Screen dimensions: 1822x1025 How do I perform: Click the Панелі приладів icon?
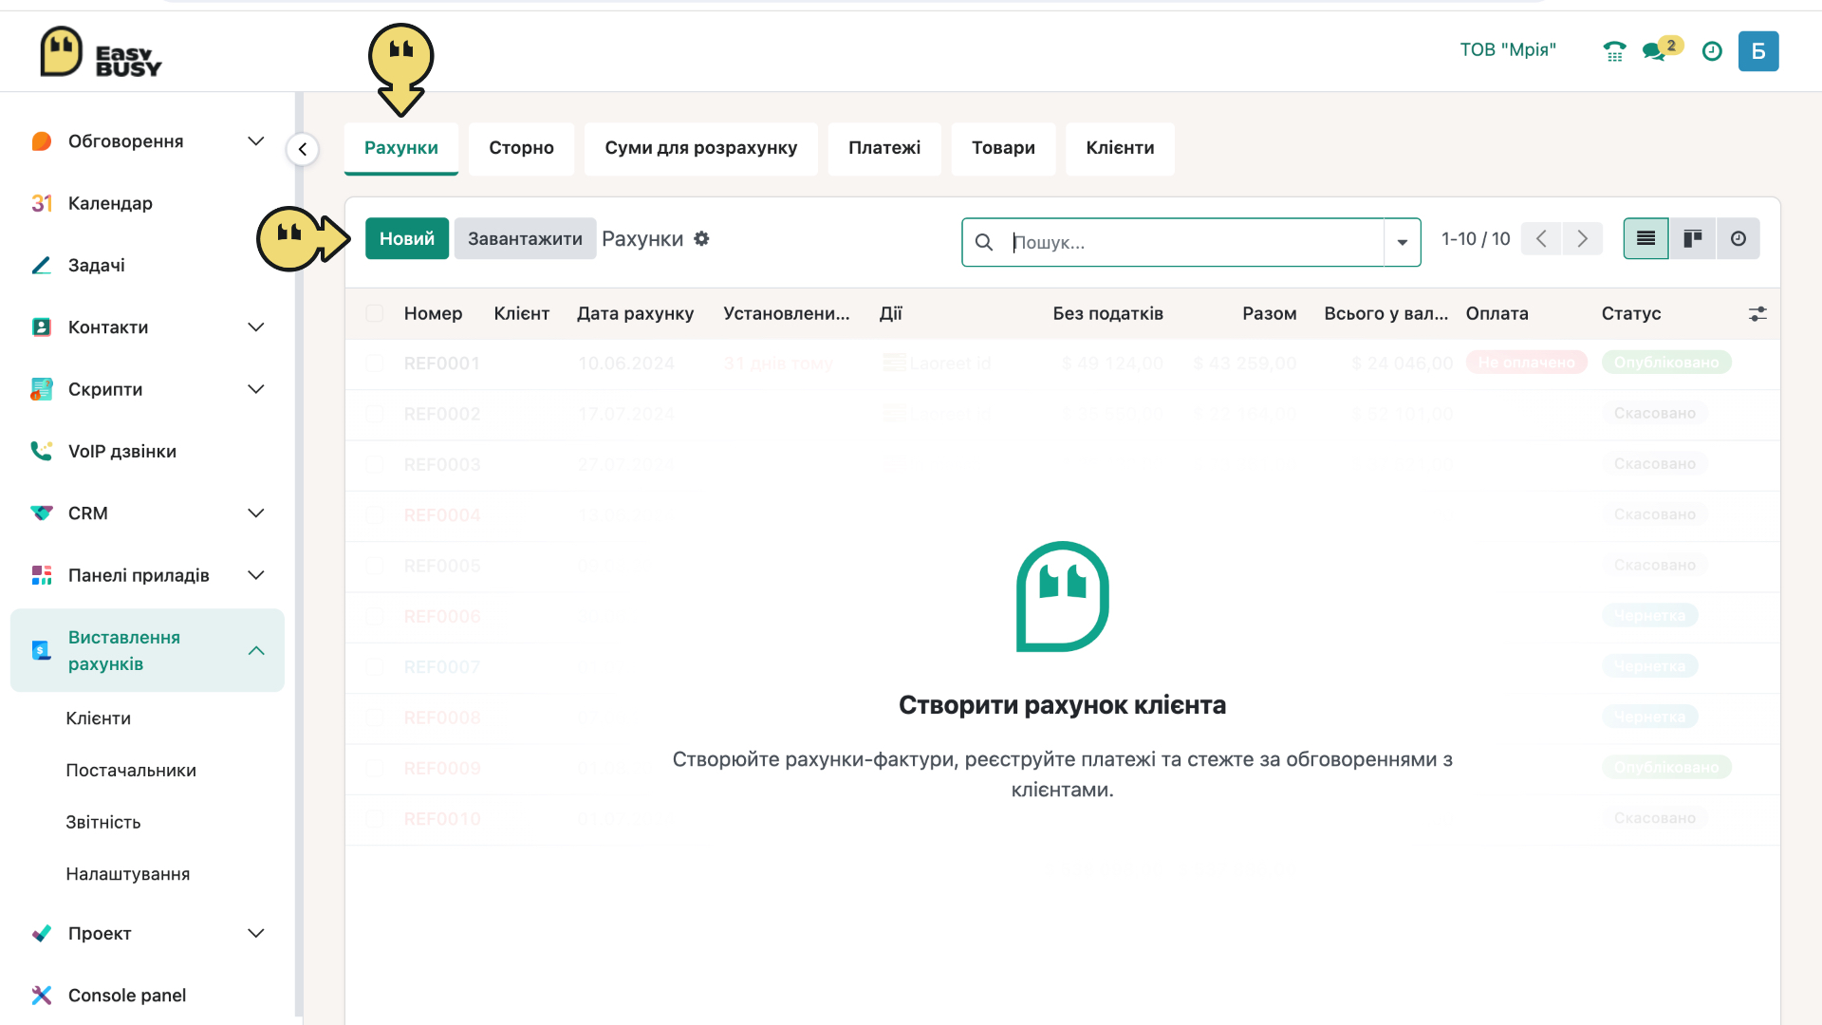42,575
